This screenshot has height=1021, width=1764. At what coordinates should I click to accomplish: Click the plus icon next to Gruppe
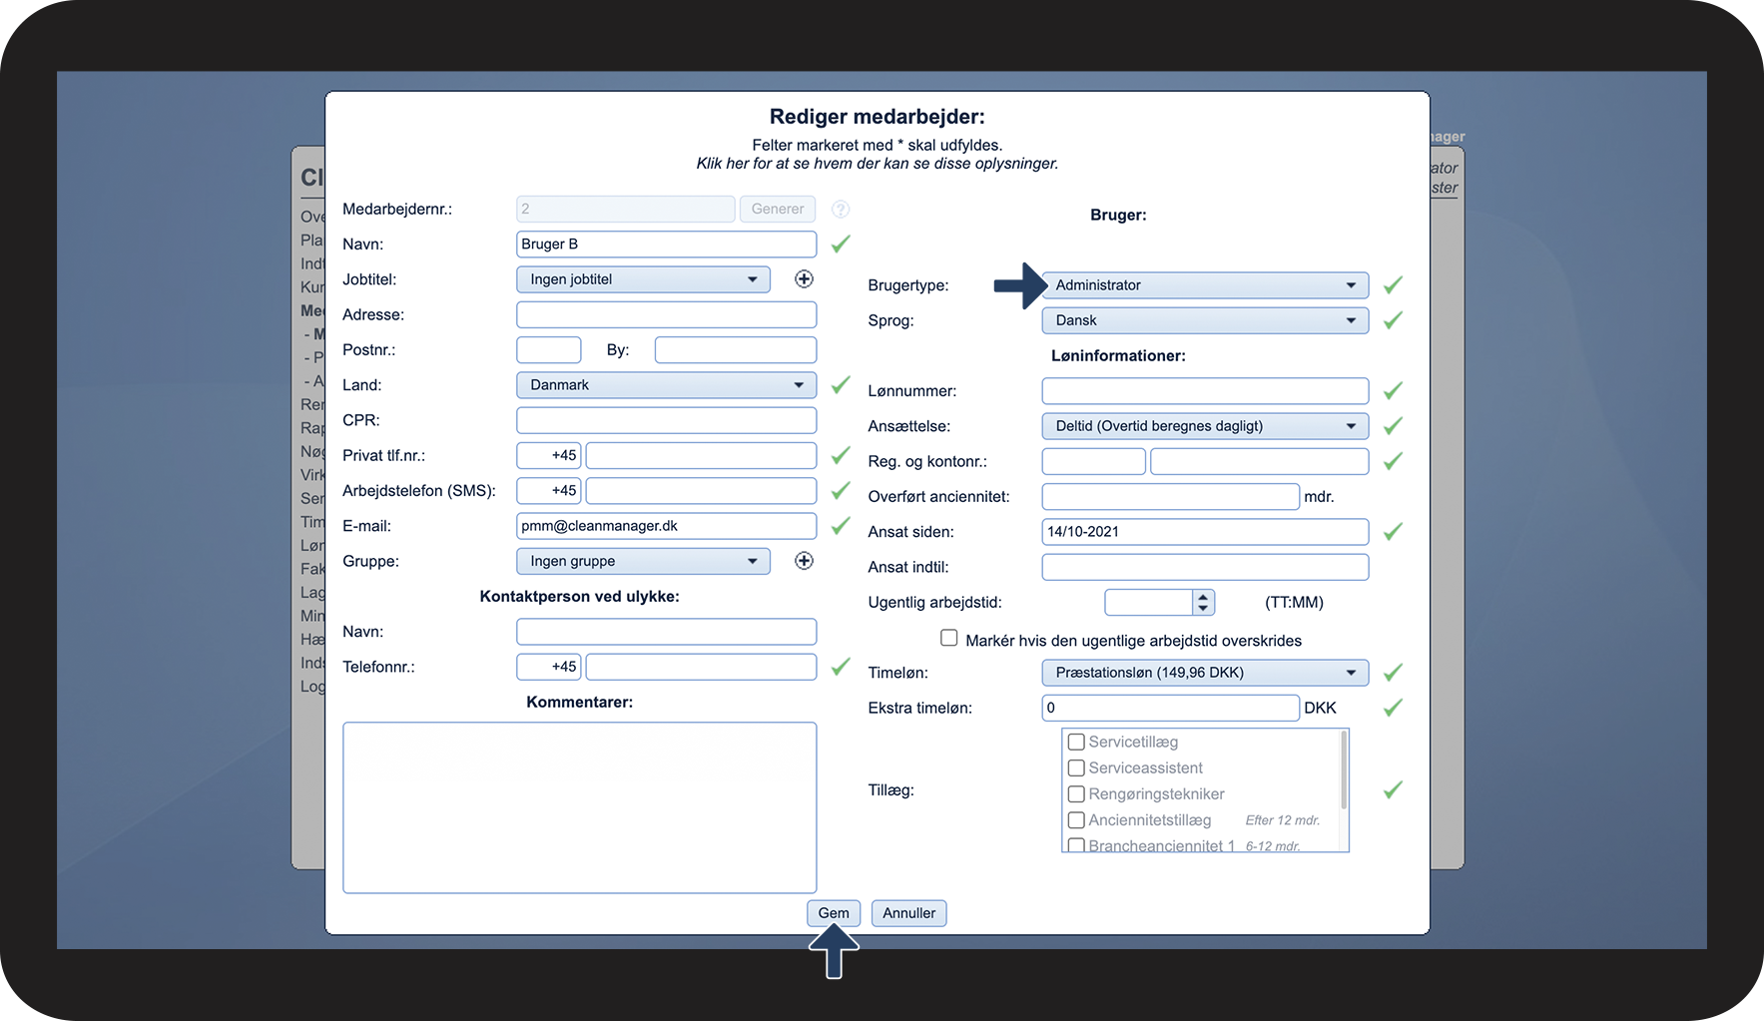click(x=804, y=561)
